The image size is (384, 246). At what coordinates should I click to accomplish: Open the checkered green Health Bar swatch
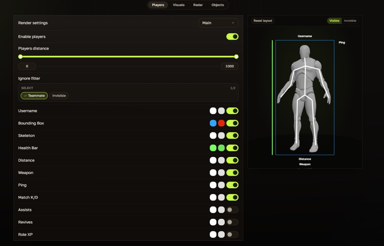click(x=221, y=148)
